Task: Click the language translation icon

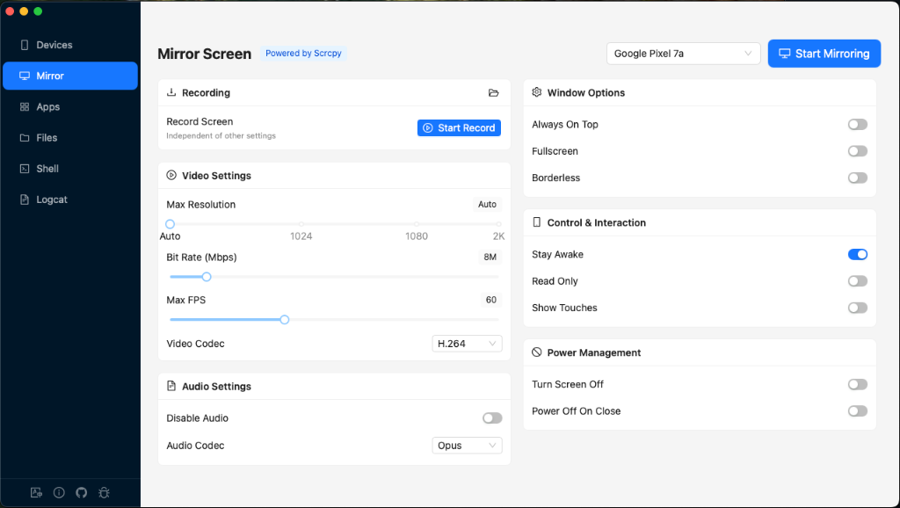Action: click(36, 493)
